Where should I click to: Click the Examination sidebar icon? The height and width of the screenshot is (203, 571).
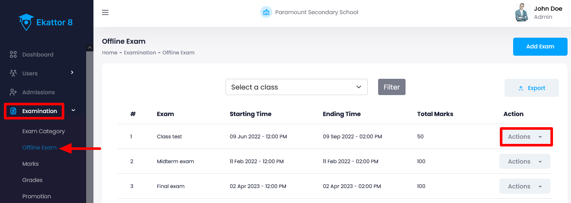[13, 111]
